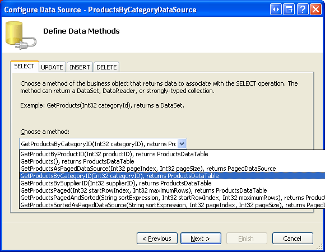Switch to the UPDATE tab
Image resolution: width=325 pixels, height=252 pixels.
52,67
